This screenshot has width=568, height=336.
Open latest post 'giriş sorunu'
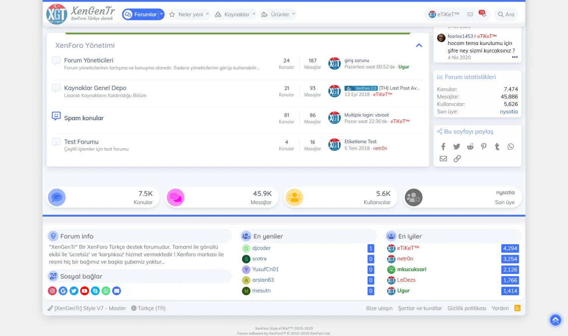357,60
